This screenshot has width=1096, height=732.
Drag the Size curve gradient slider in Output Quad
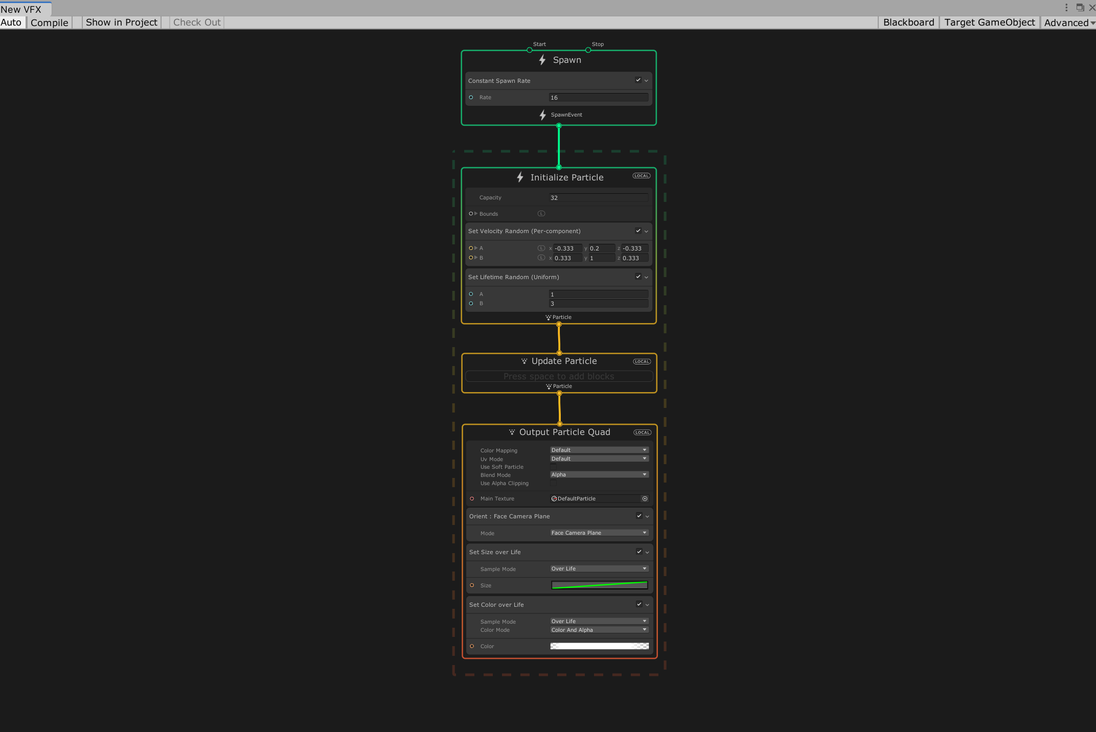coord(600,585)
